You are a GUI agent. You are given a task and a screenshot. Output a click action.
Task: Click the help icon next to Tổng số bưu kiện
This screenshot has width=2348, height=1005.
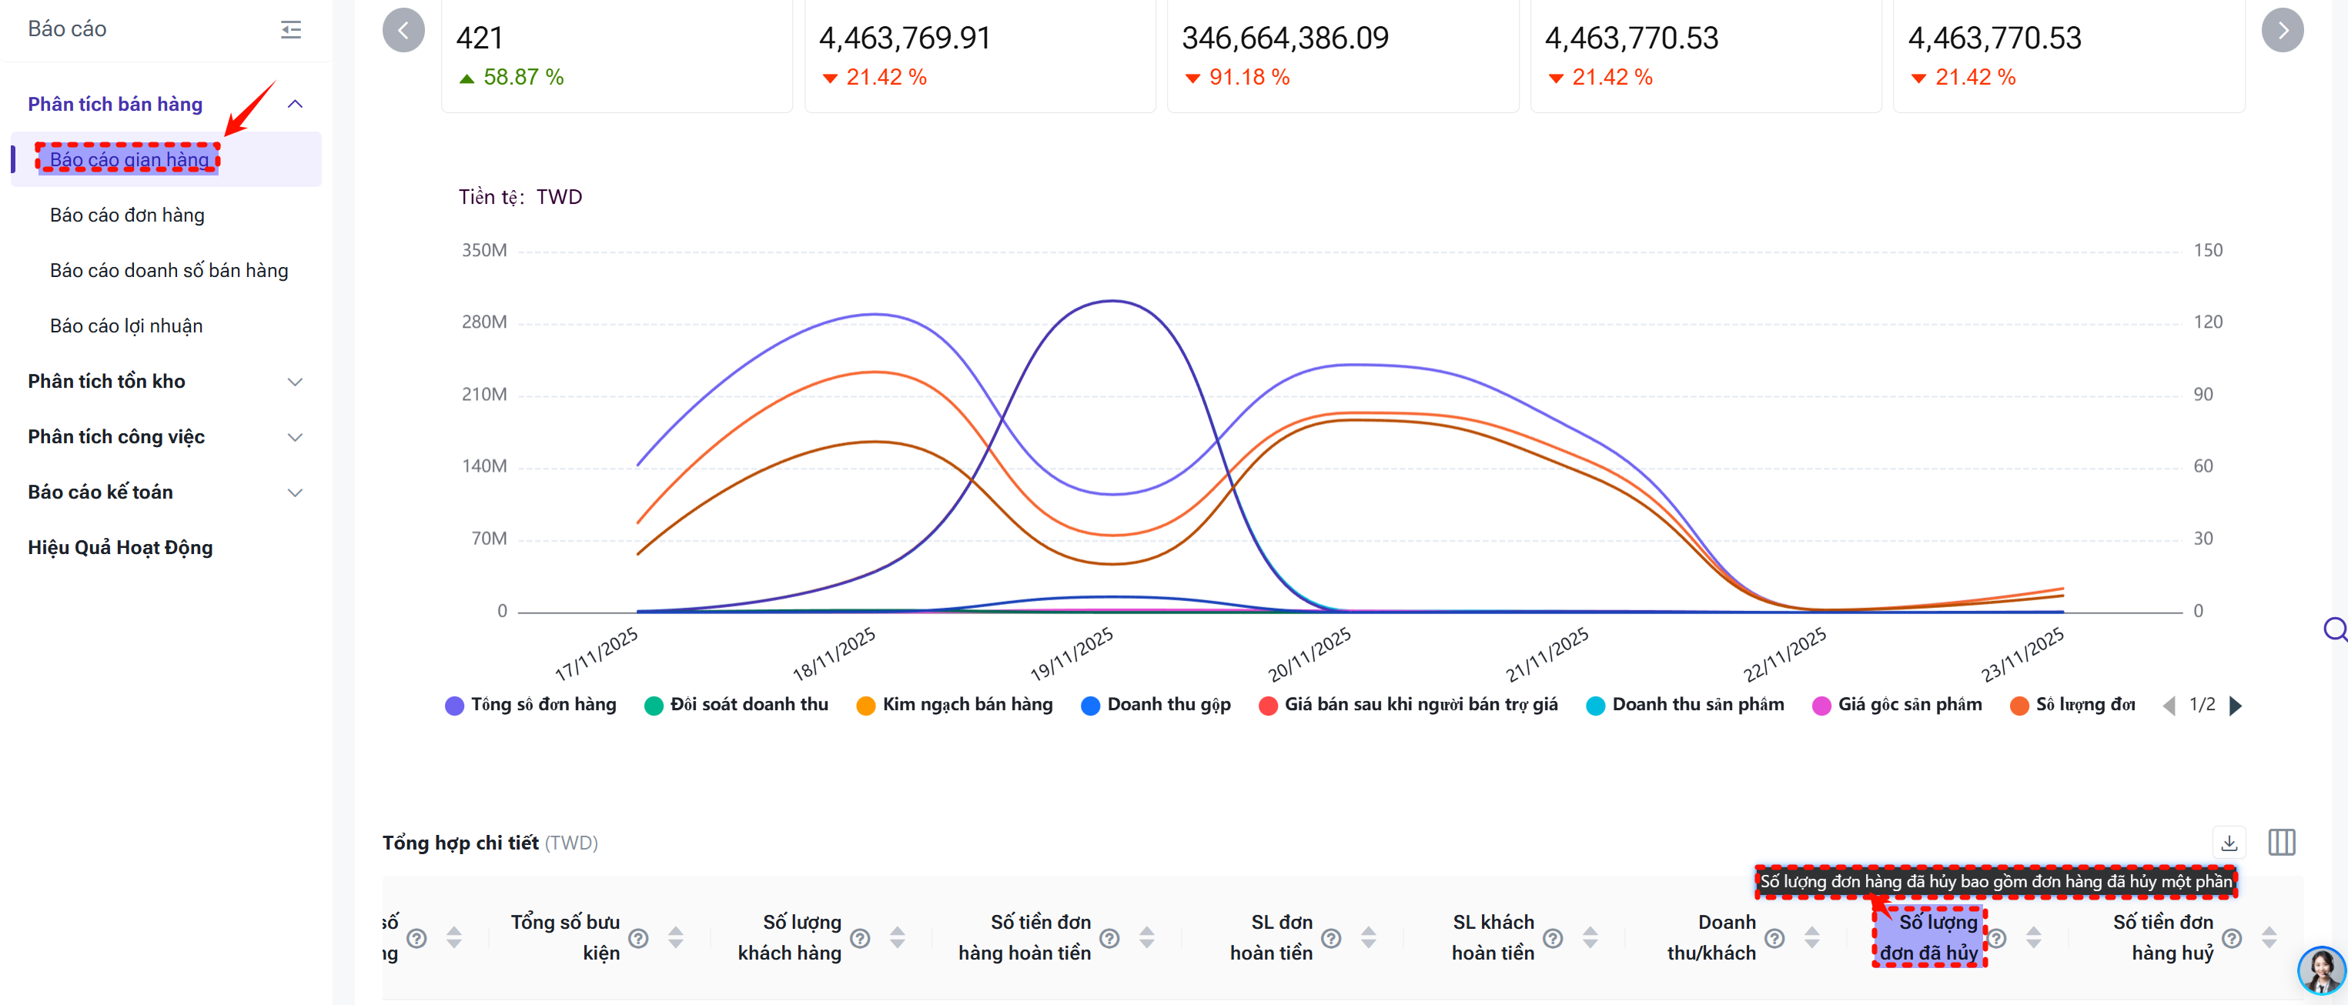tap(638, 939)
